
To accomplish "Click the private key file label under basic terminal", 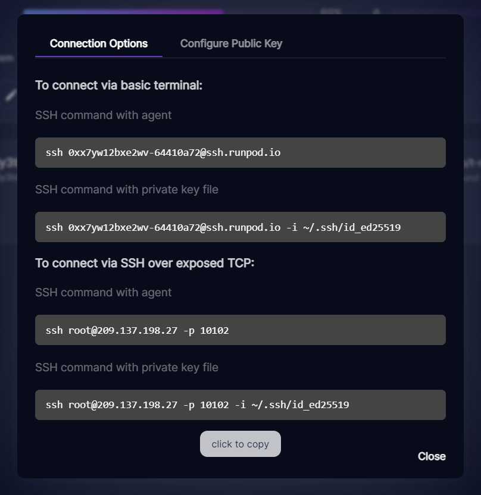I will [x=126, y=189].
